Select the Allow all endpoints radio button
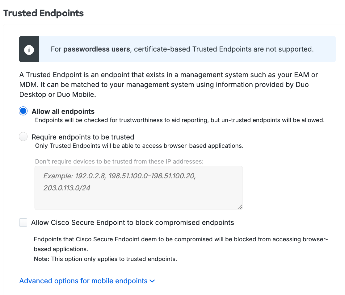 [23, 111]
